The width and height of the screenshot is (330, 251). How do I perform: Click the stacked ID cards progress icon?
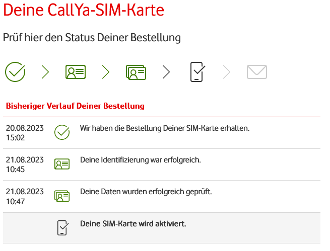[136, 72]
